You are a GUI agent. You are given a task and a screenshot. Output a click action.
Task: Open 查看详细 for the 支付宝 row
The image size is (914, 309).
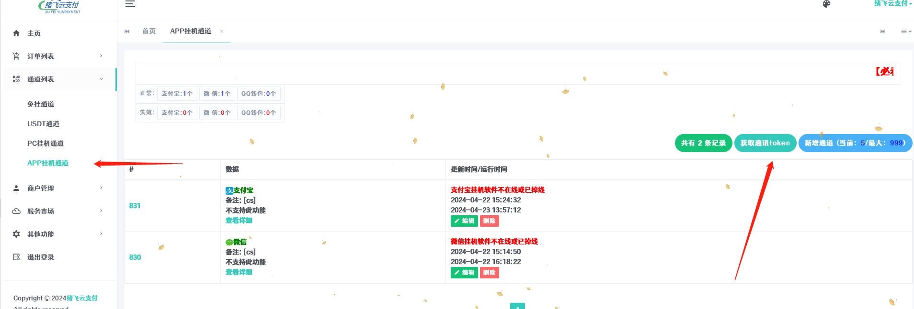pos(239,221)
